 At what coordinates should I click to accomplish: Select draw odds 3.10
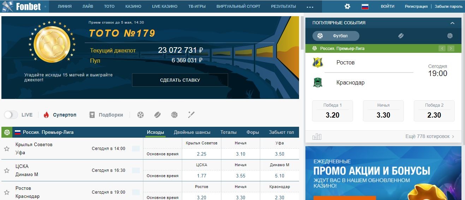tap(240, 154)
